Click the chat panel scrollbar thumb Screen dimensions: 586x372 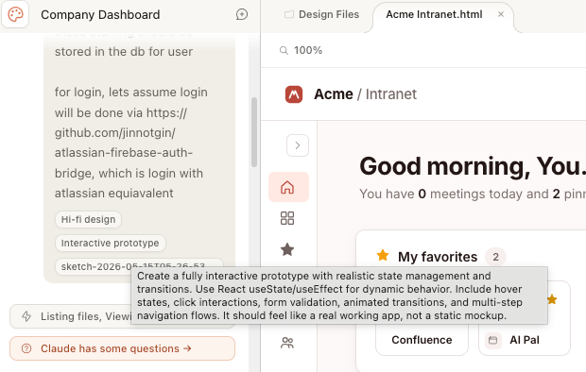pyautogui.click(x=254, y=132)
